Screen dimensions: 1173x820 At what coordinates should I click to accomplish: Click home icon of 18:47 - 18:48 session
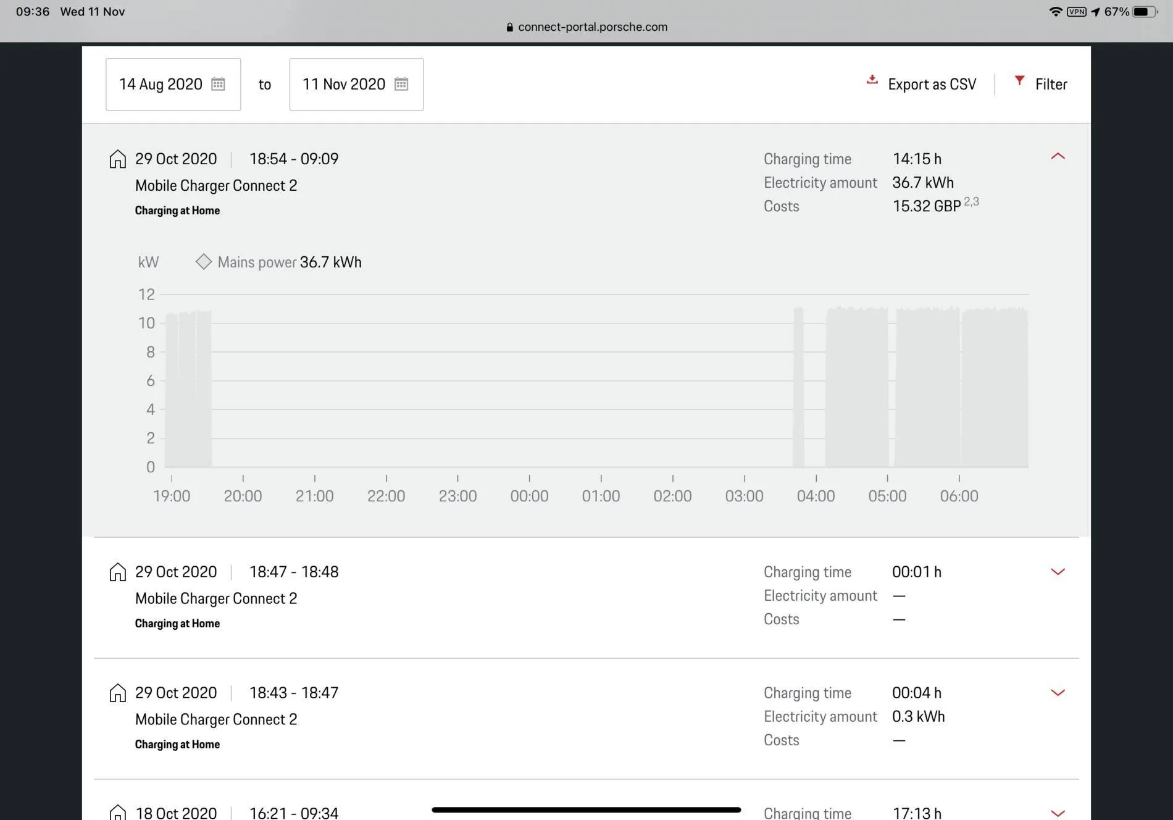coord(117,572)
